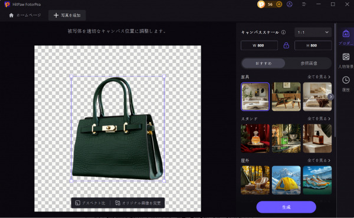Select the yellow tent outdoor background thumbnail
This screenshot has width=354, height=218.
(x=286, y=180)
